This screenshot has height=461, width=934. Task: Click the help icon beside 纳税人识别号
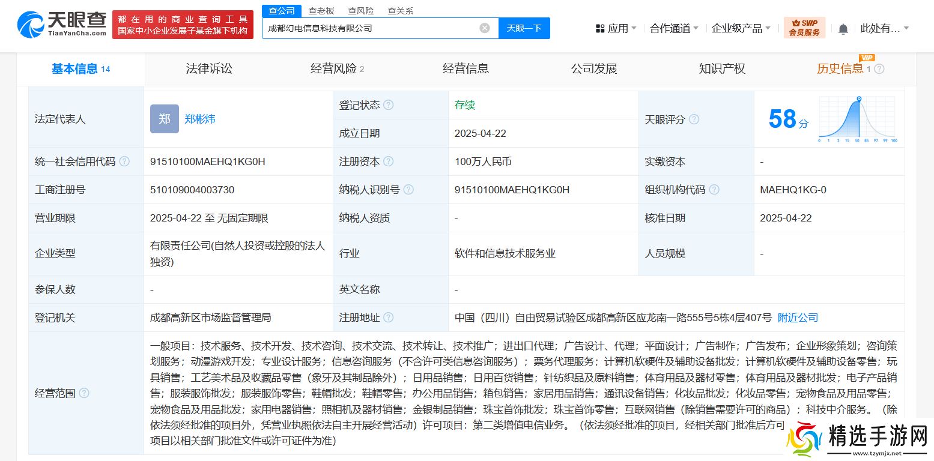pos(408,190)
